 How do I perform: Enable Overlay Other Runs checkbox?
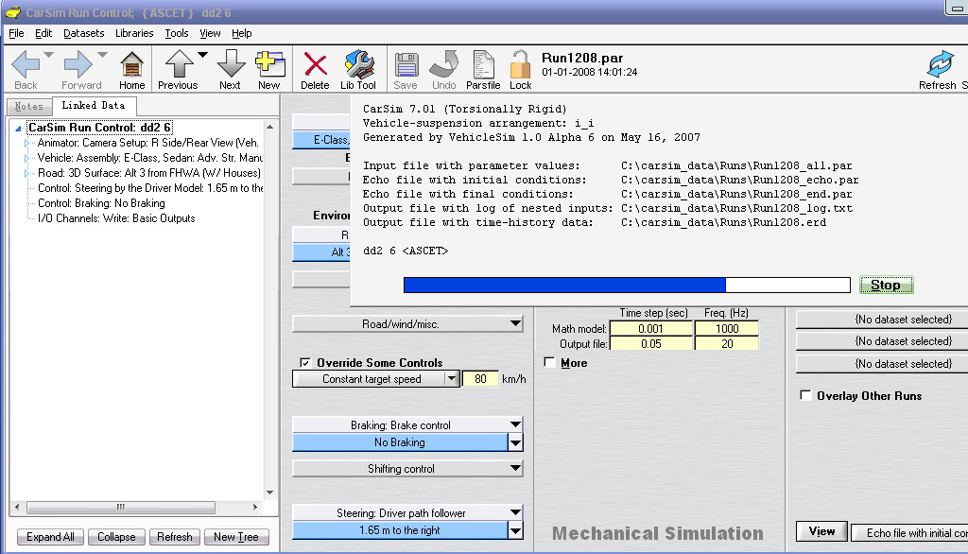click(x=805, y=395)
